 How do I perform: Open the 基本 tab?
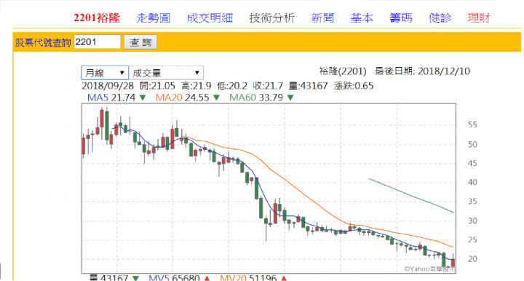coord(362,18)
